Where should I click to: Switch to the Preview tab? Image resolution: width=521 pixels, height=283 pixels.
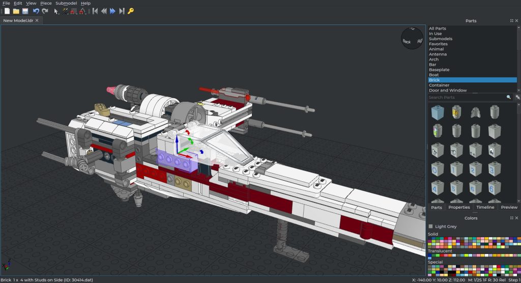509,207
